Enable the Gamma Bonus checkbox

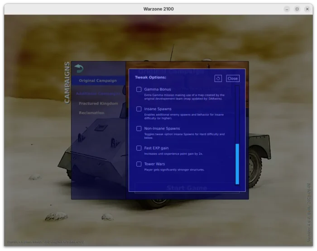(139, 90)
